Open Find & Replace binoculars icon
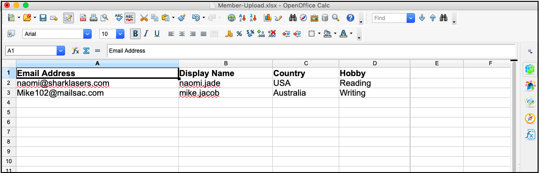The width and height of the screenshot is (539, 173). [293, 18]
